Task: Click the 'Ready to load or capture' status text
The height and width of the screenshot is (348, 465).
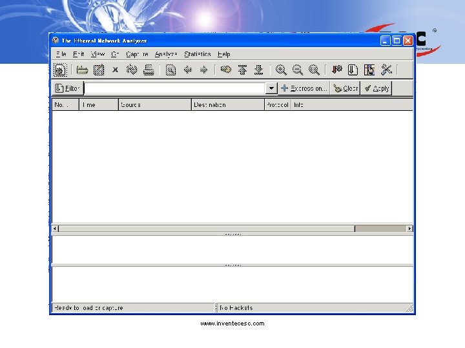Action: coord(88,308)
